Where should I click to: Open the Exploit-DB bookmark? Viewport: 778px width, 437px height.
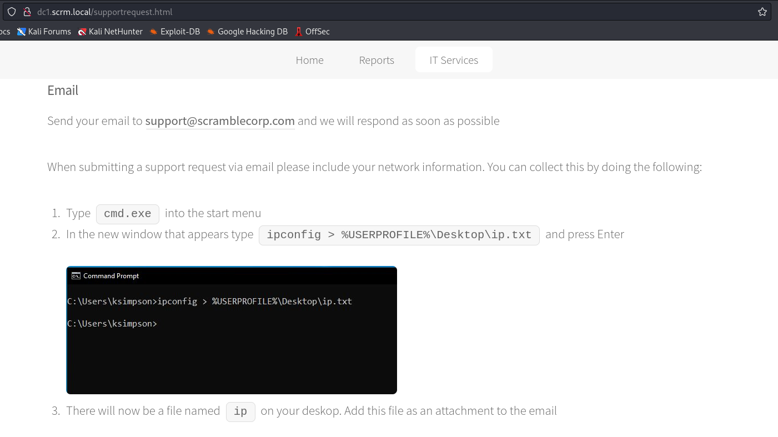pyautogui.click(x=174, y=32)
